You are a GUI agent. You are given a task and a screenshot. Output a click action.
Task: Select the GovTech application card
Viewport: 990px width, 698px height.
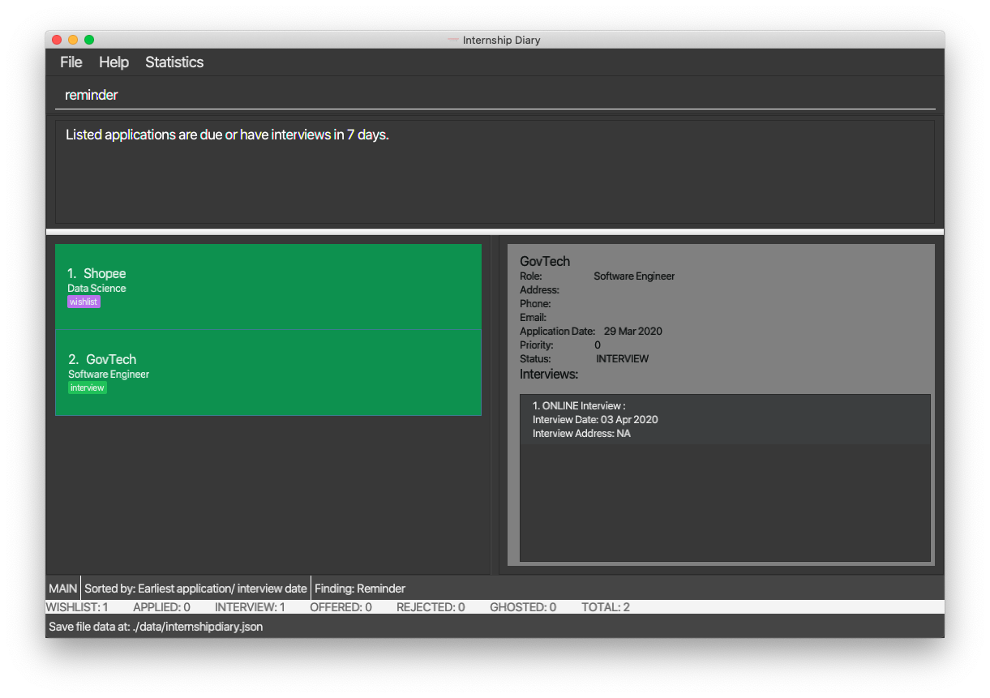tap(268, 373)
